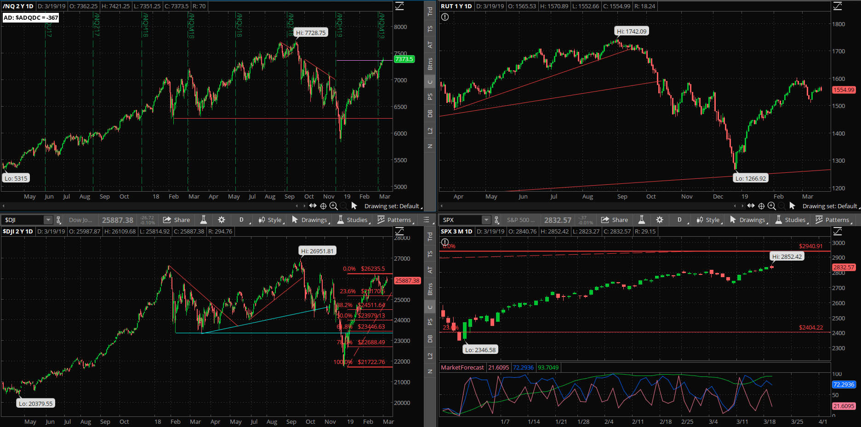
Task: Click the AD: $ADQDC = -367 label
Action: pos(31,17)
